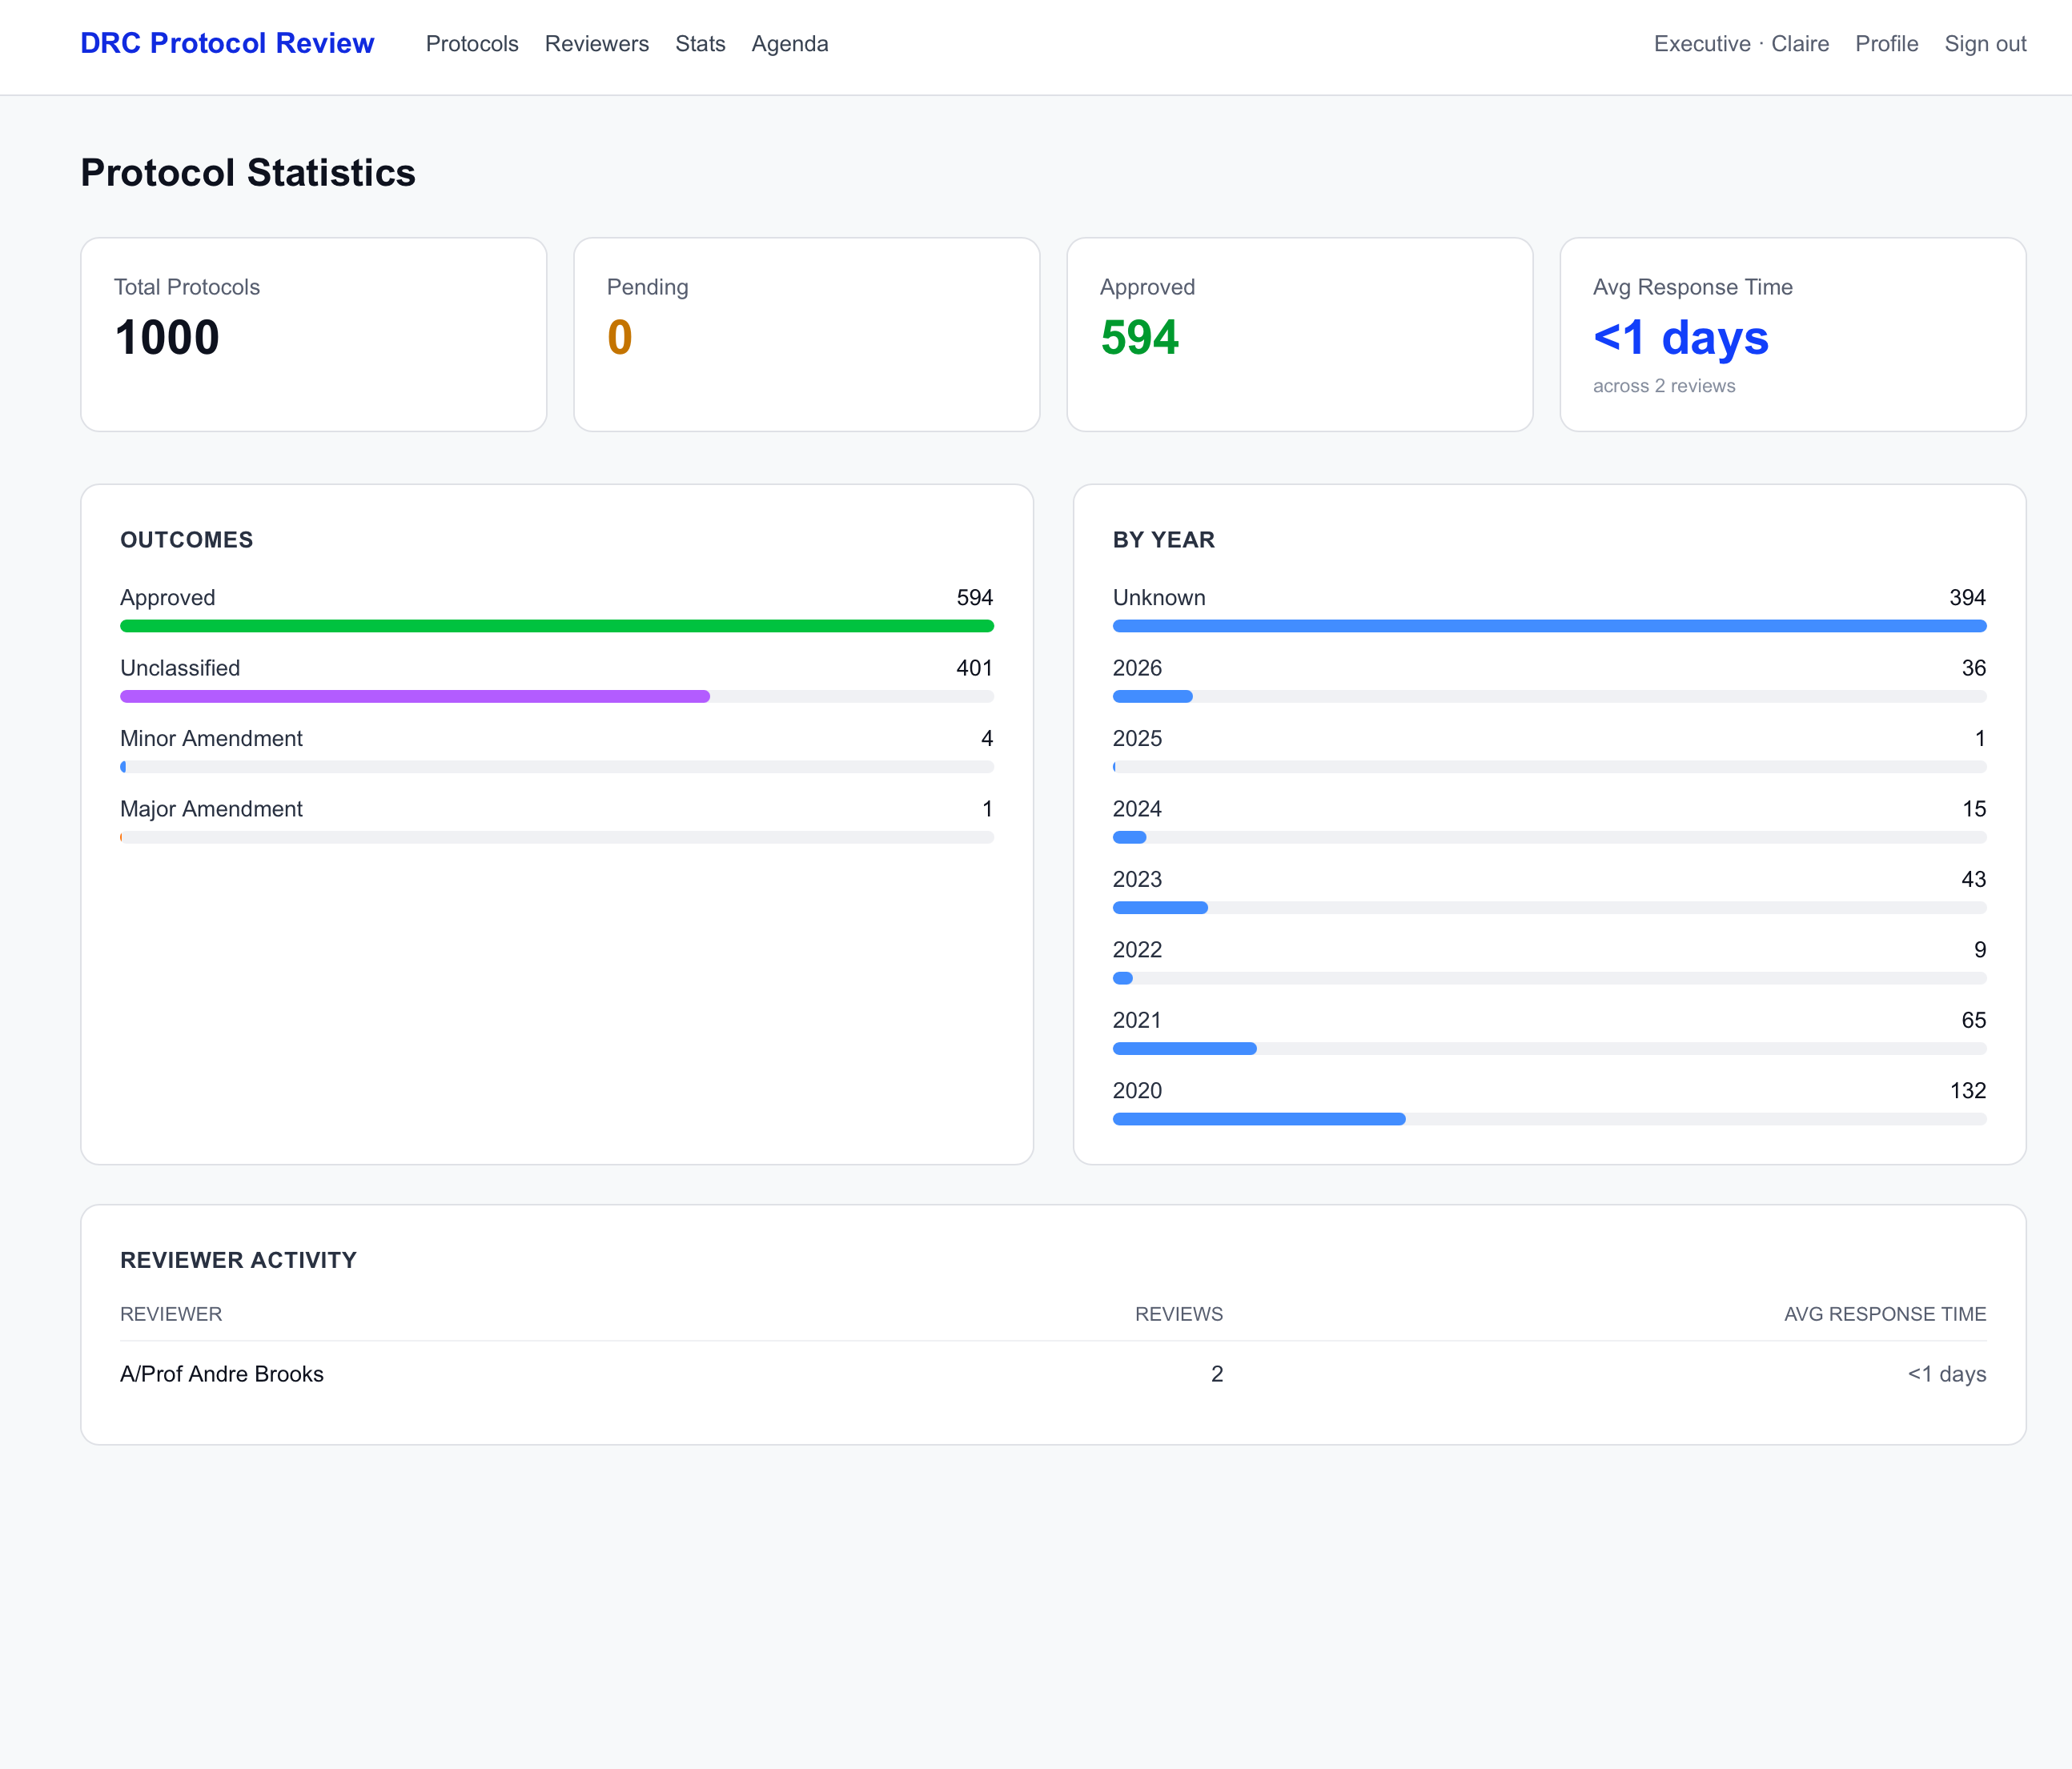Click the 2023 year bar
The width and height of the screenshot is (2072, 1769).
1549,908
